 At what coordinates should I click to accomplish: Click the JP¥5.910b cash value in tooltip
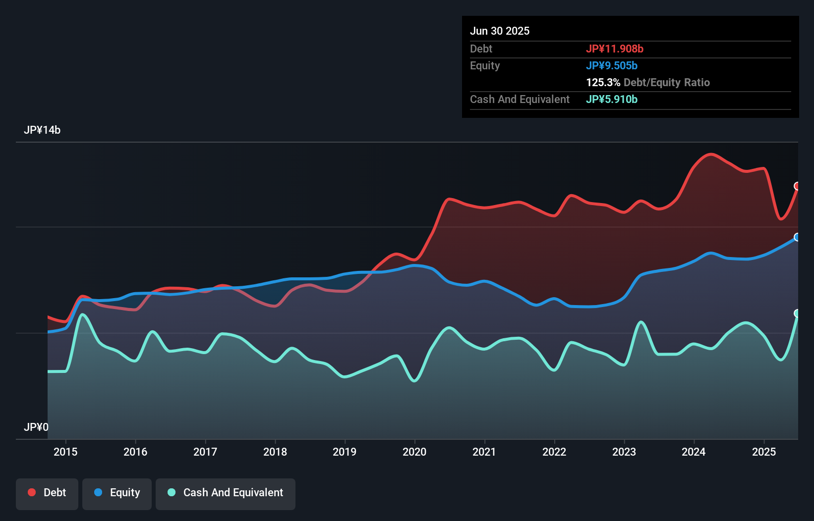(x=612, y=99)
